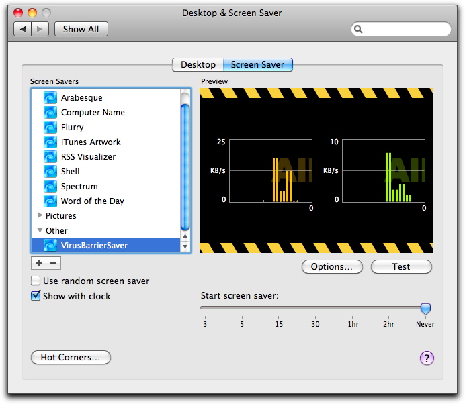465x404 pixels.
Task: Click the Start screen saver slider knob
Action: point(425,309)
